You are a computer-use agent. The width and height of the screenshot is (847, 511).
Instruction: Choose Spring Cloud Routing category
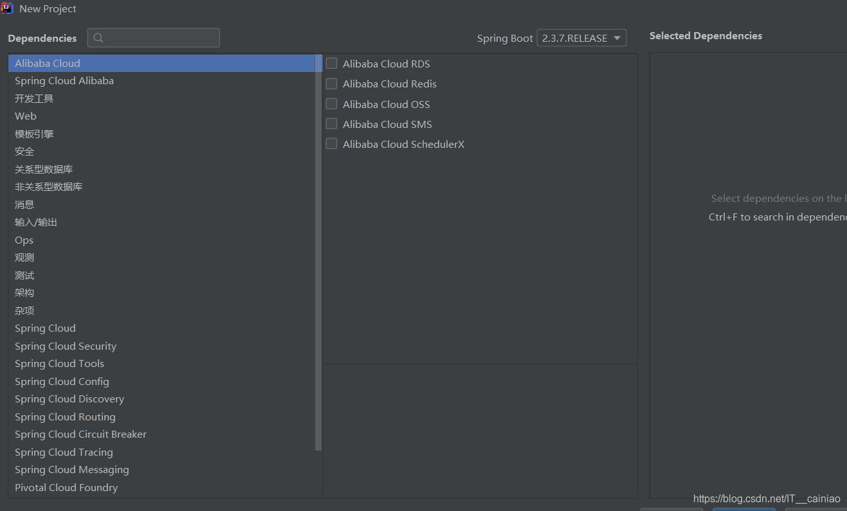tap(161, 417)
